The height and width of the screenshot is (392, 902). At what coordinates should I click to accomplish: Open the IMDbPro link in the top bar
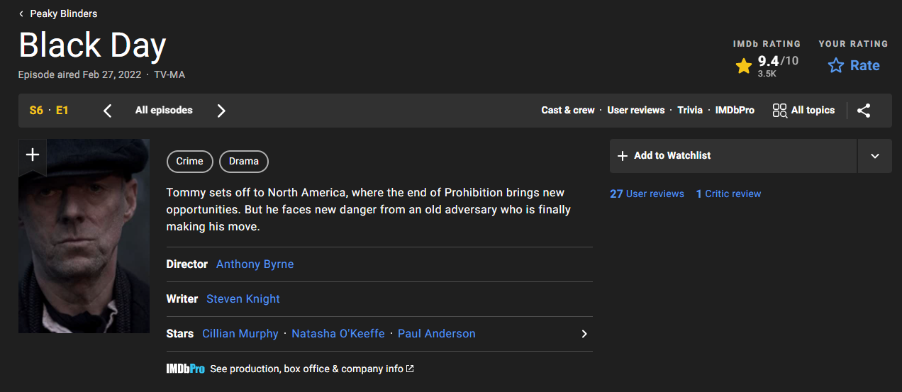(735, 111)
